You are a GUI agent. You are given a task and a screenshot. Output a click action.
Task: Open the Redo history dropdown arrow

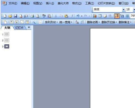89,16
